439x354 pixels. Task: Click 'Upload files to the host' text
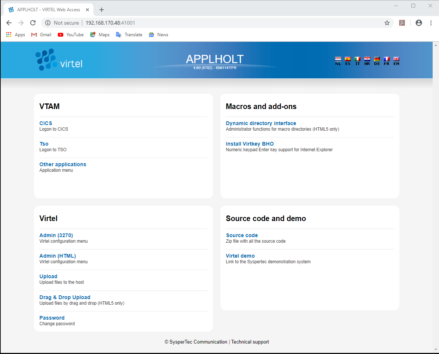click(62, 282)
